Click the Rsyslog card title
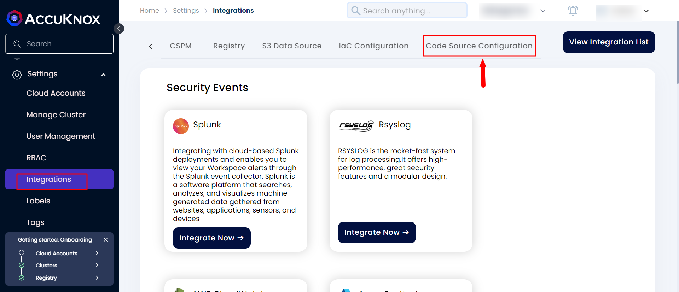This screenshot has width=679, height=292. (395, 125)
